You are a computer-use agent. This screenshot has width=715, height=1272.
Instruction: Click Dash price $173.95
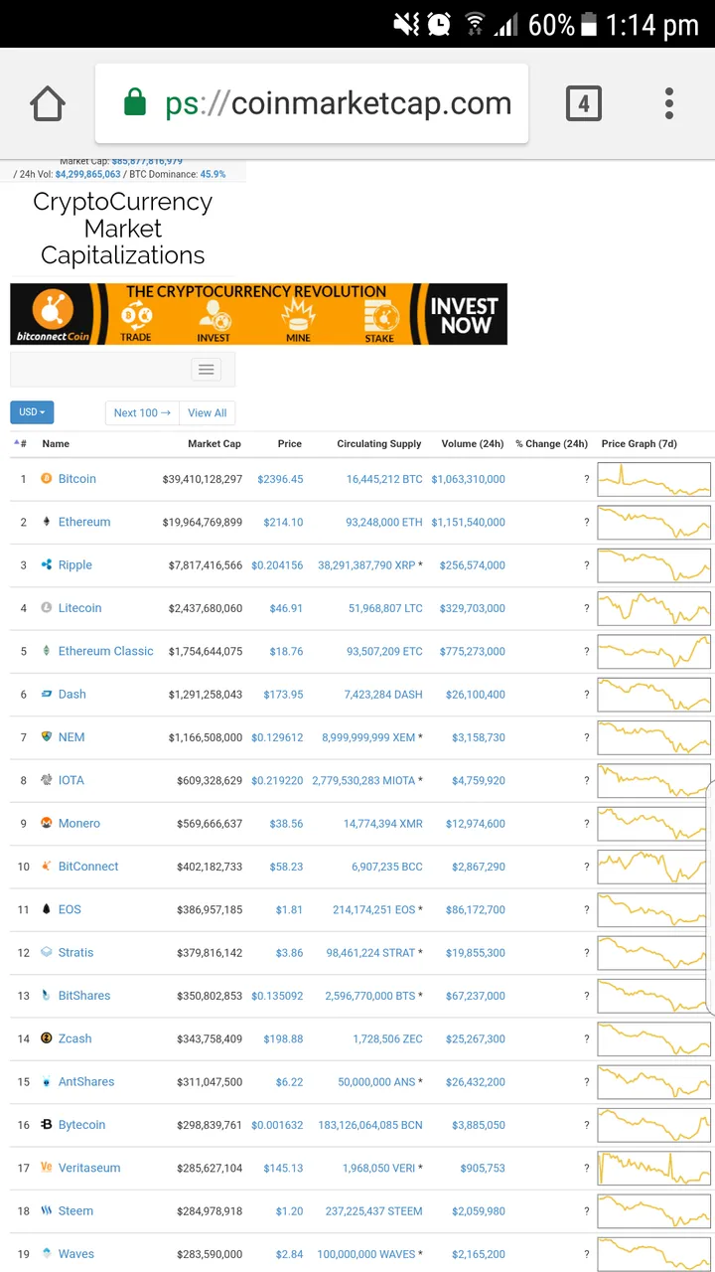pos(283,694)
